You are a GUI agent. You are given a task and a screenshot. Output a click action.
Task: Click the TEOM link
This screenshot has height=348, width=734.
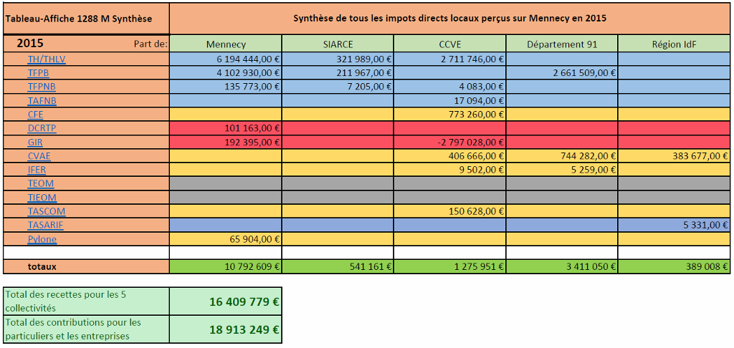[x=41, y=184]
